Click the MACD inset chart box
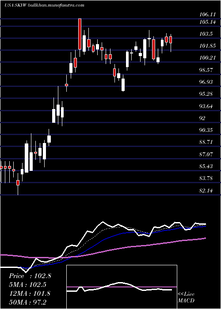221x309 pixels. [x=122, y=287]
